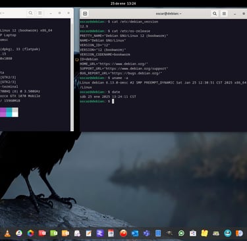Click the GeForce GTX 1070 Mobile line
The width and height of the screenshot is (247, 241).
(x=20, y=96)
